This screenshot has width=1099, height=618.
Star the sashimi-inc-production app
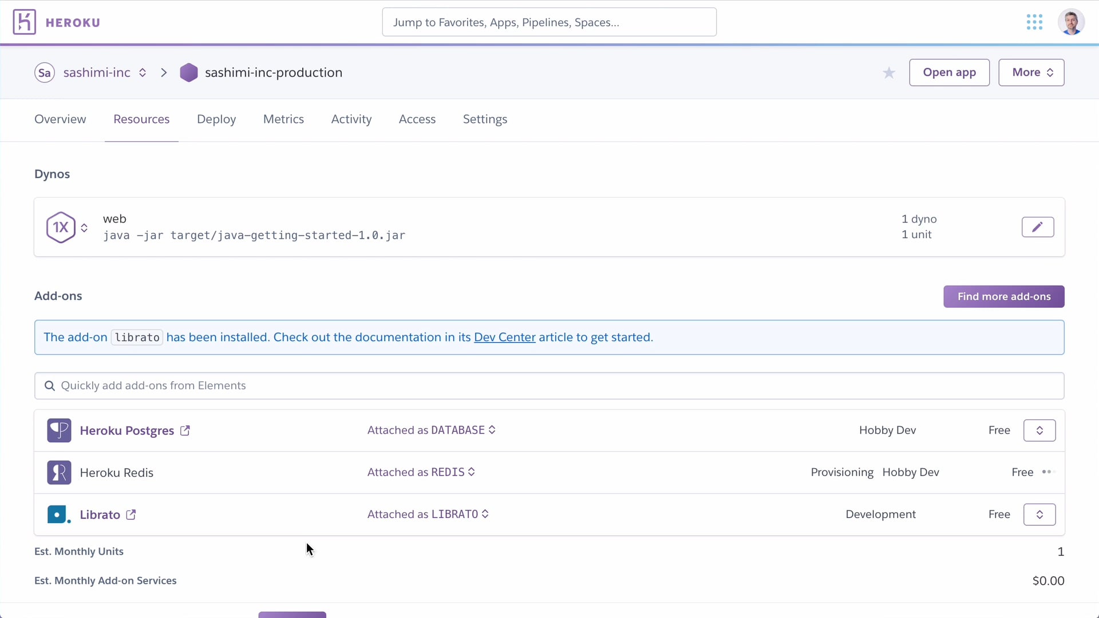click(x=888, y=73)
